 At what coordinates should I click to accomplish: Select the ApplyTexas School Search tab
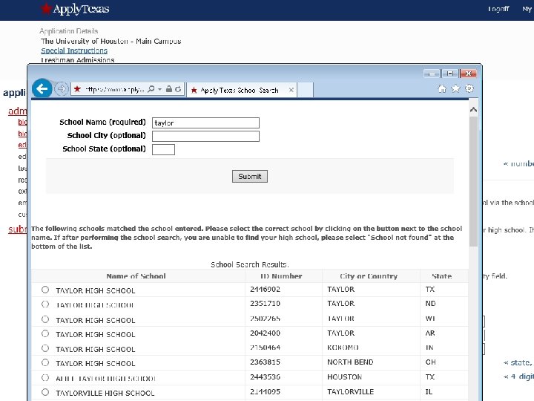pyautogui.click(x=242, y=90)
